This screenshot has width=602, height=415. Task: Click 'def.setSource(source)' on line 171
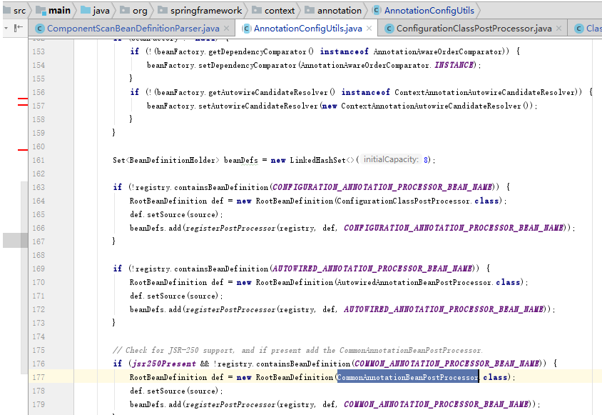click(x=174, y=296)
